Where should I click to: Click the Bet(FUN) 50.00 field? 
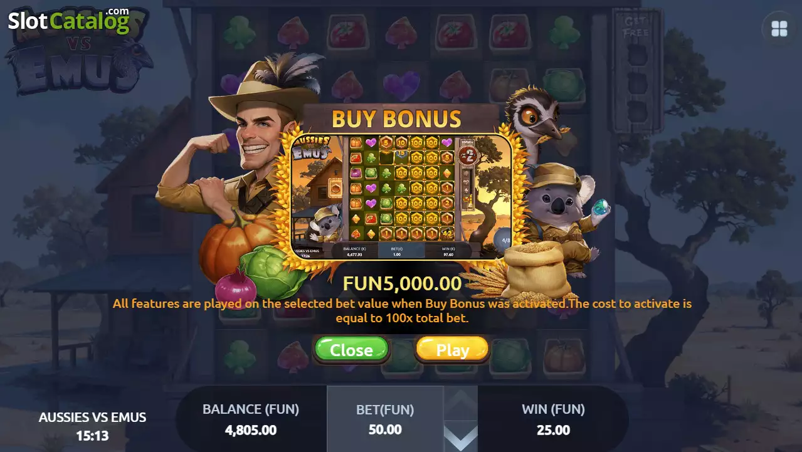click(x=385, y=419)
